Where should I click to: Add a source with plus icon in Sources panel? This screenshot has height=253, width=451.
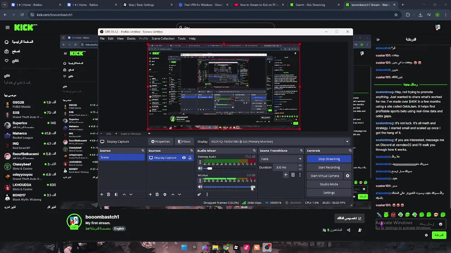[150, 194]
